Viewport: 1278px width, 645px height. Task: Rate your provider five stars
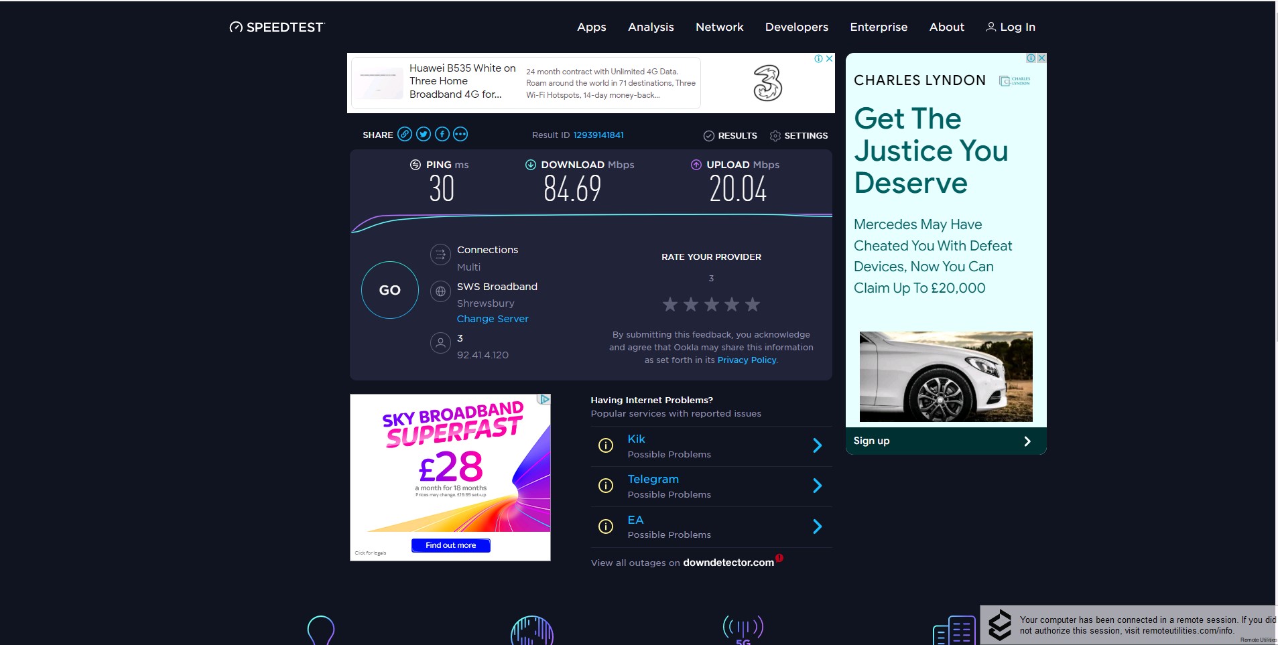click(x=752, y=304)
